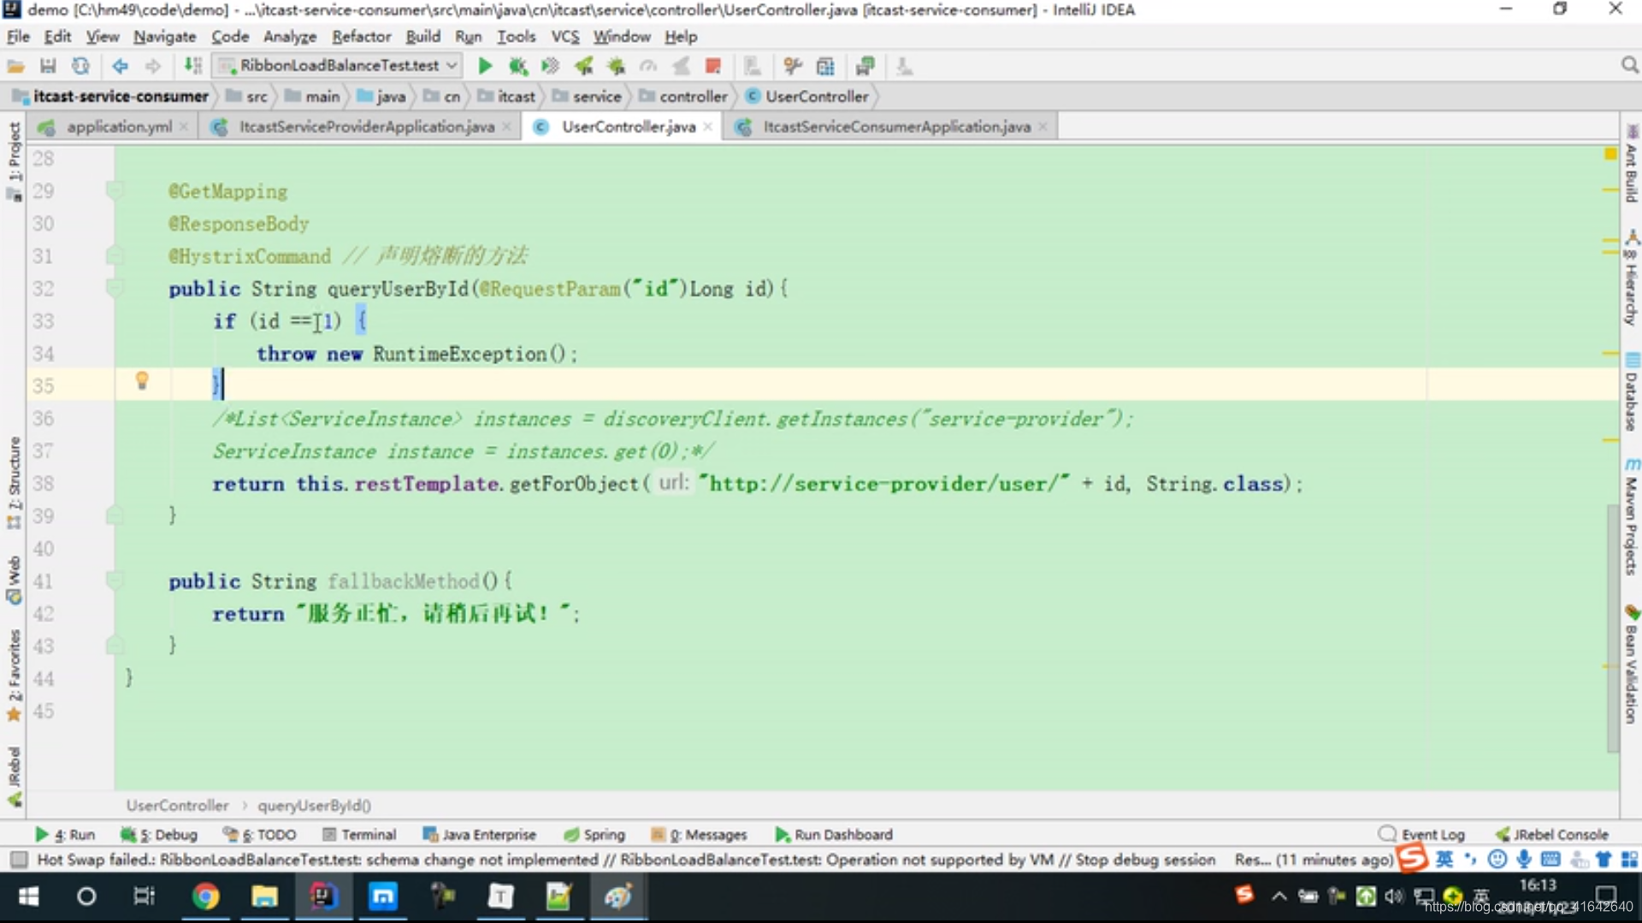Screen dimensions: 1642x923
Task: Open the Web tool window
Action: coord(13,579)
